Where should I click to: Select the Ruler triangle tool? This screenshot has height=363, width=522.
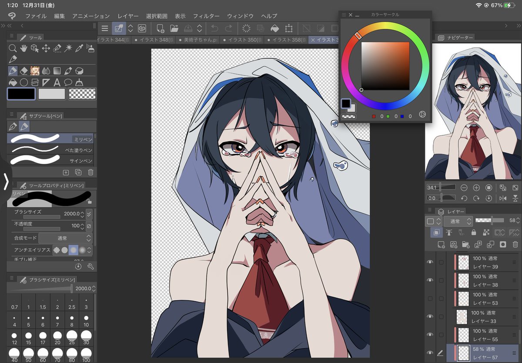coord(46,82)
